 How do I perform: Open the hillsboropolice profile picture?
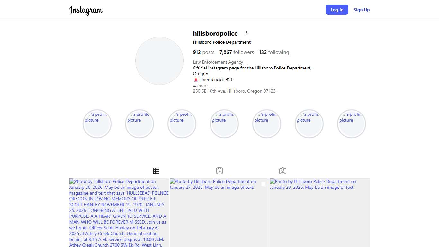(x=159, y=61)
